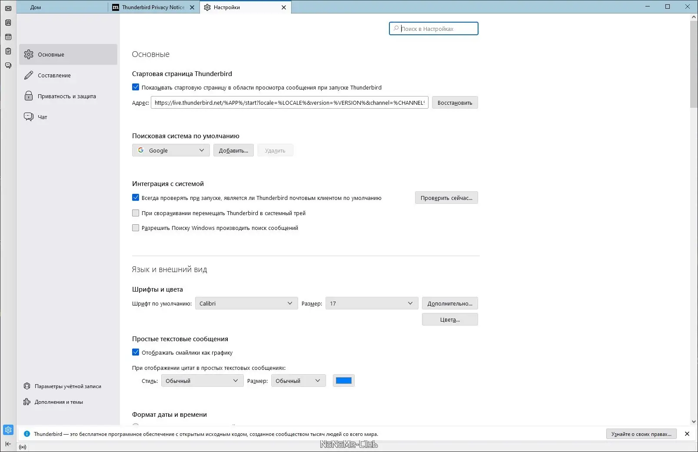Viewport: 698px width, 452px height.
Task: Enable Windows Search to search messages
Action: pos(136,228)
